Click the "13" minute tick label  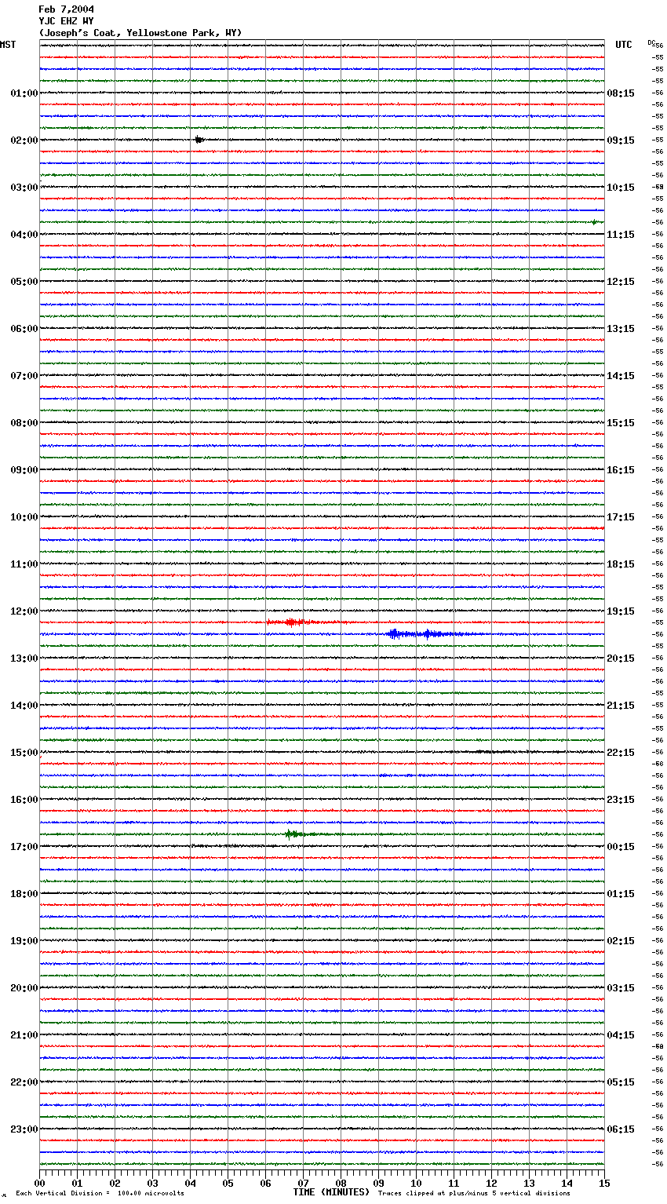[x=530, y=1183]
